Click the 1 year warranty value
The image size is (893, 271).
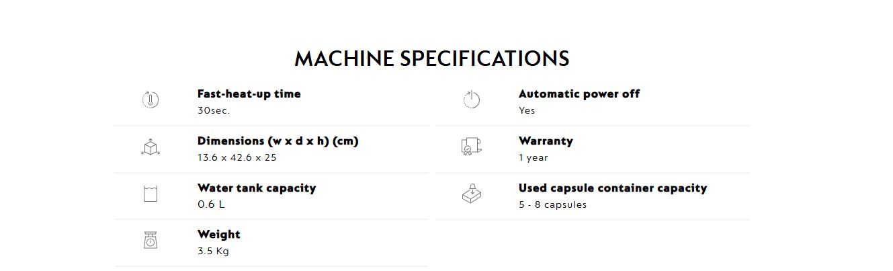coord(534,158)
